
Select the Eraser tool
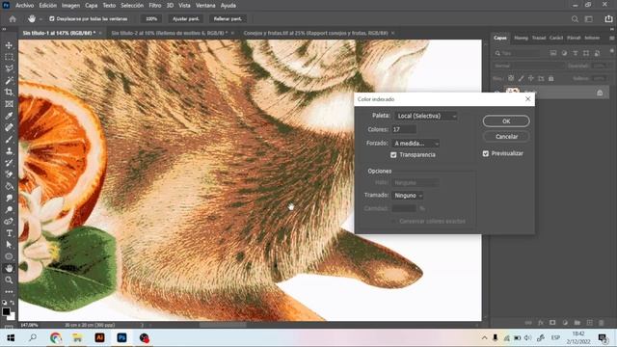pyautogui.click(x=9, y=174)
